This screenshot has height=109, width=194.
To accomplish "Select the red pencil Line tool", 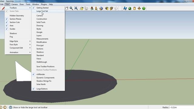I will [x=3, y=8].
